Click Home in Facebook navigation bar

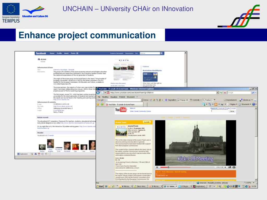tap(52, 53)
